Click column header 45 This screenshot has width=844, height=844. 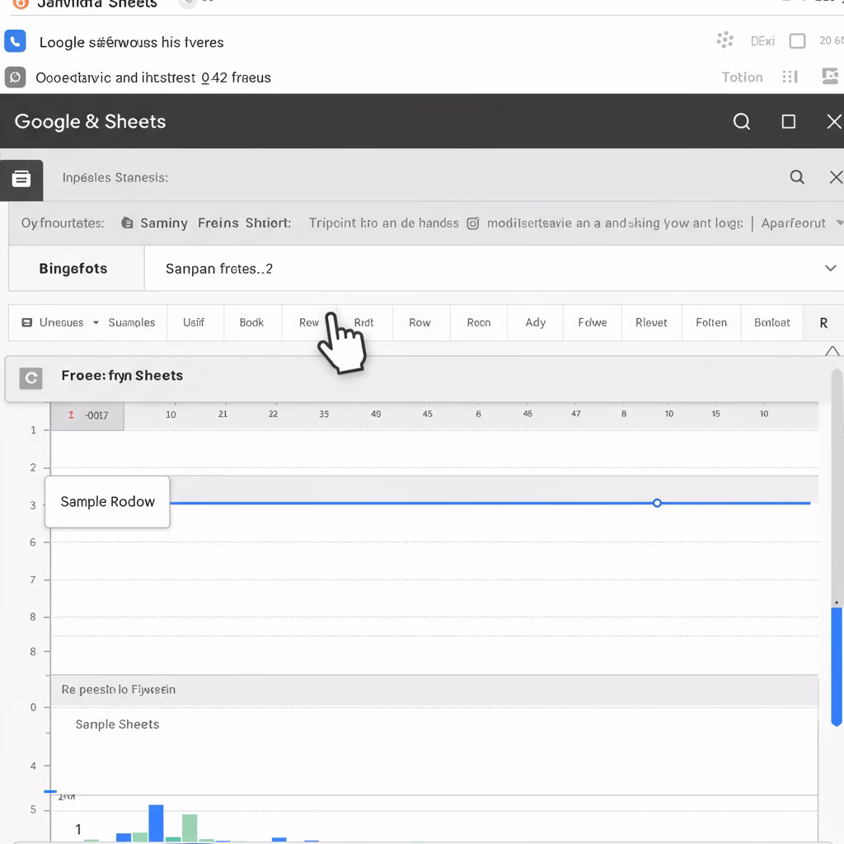428,414
